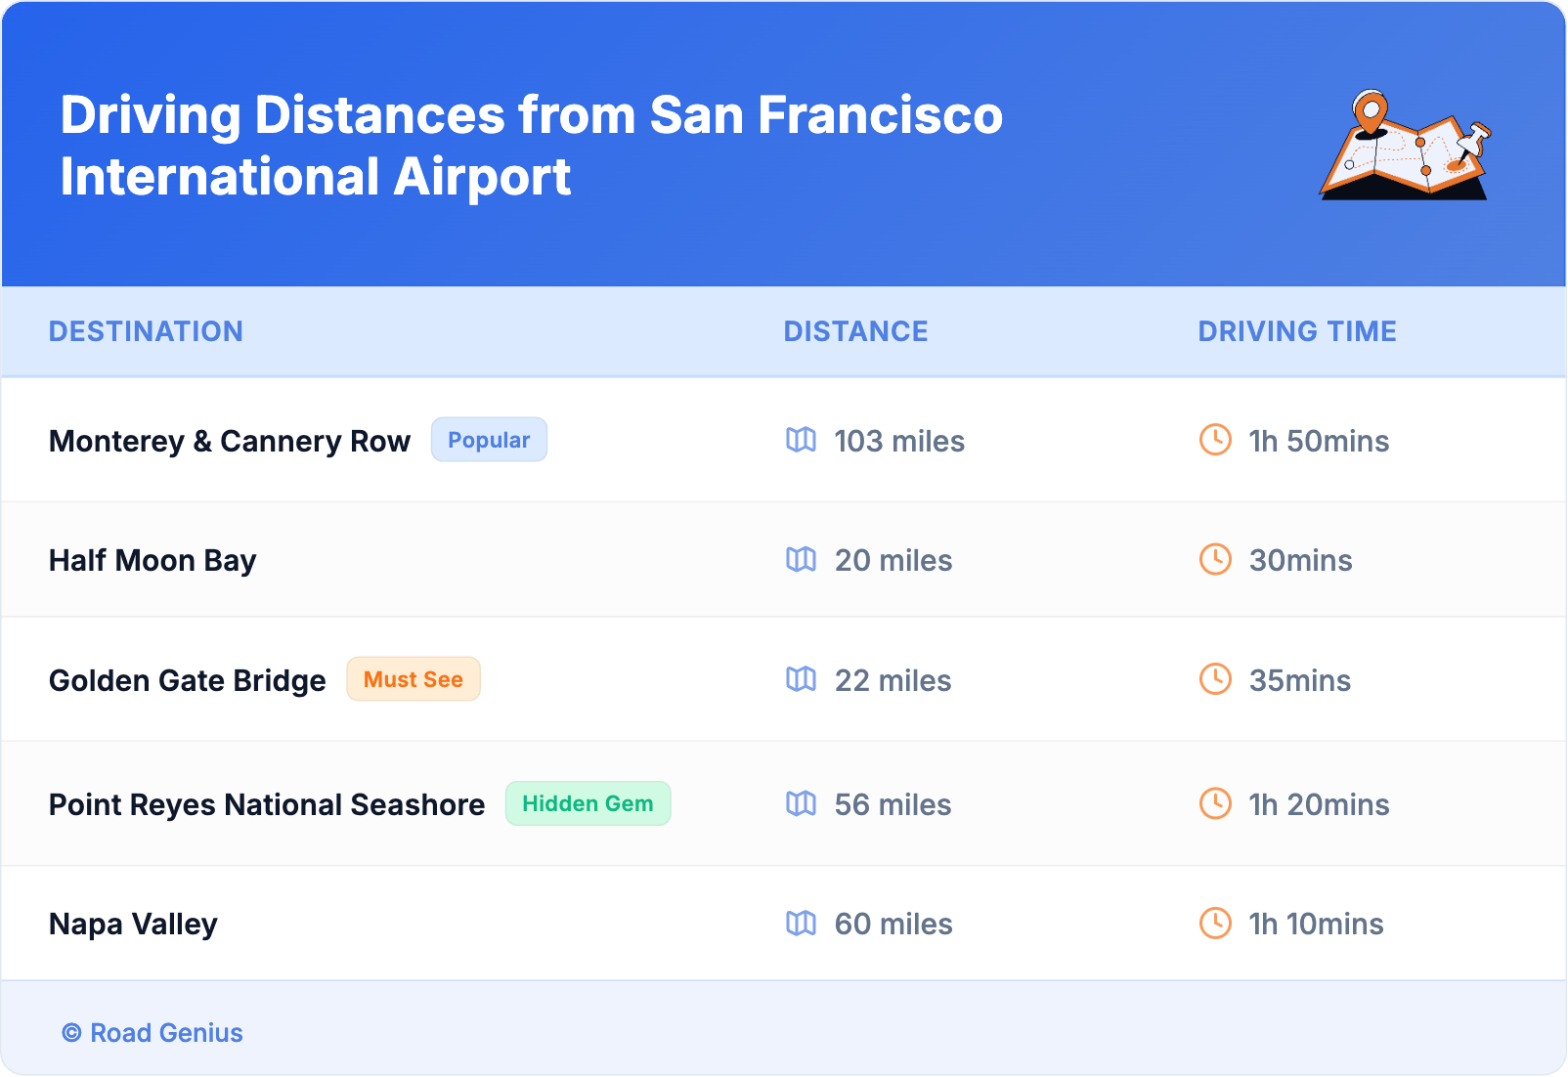Click the Destination column header

coord(146,331)
